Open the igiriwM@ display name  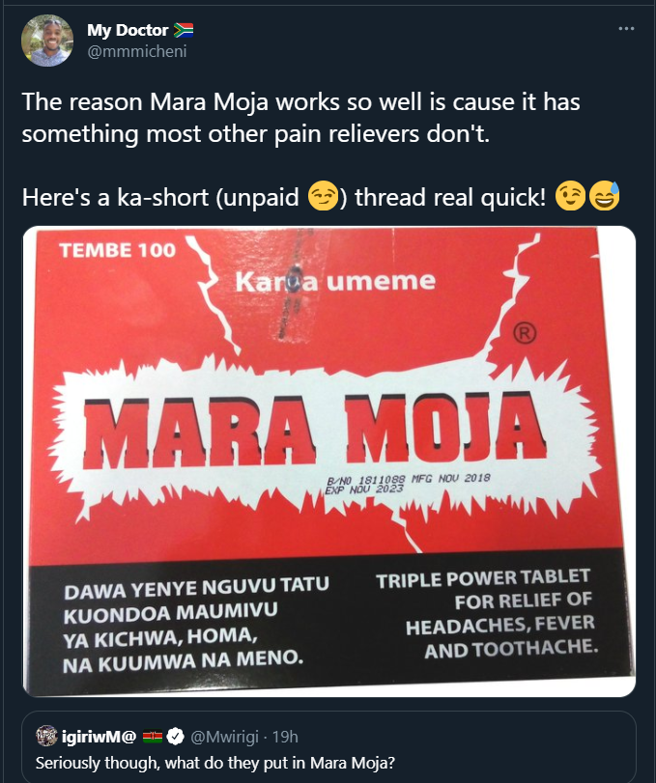99,736
